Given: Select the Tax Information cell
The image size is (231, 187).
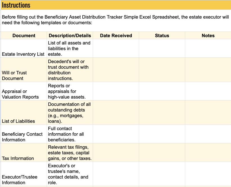Looking at the screenshot, I should pos(24,153).
